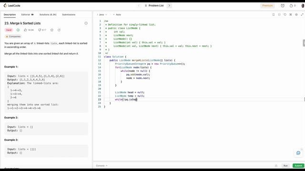Like the problem with thumbs up
This screenshot has height=171, width=305.
click(x=29, y=30)
